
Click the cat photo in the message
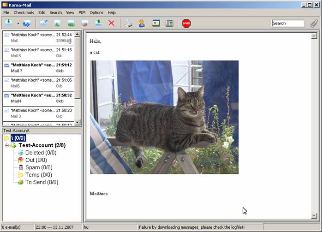pos(164,117)
